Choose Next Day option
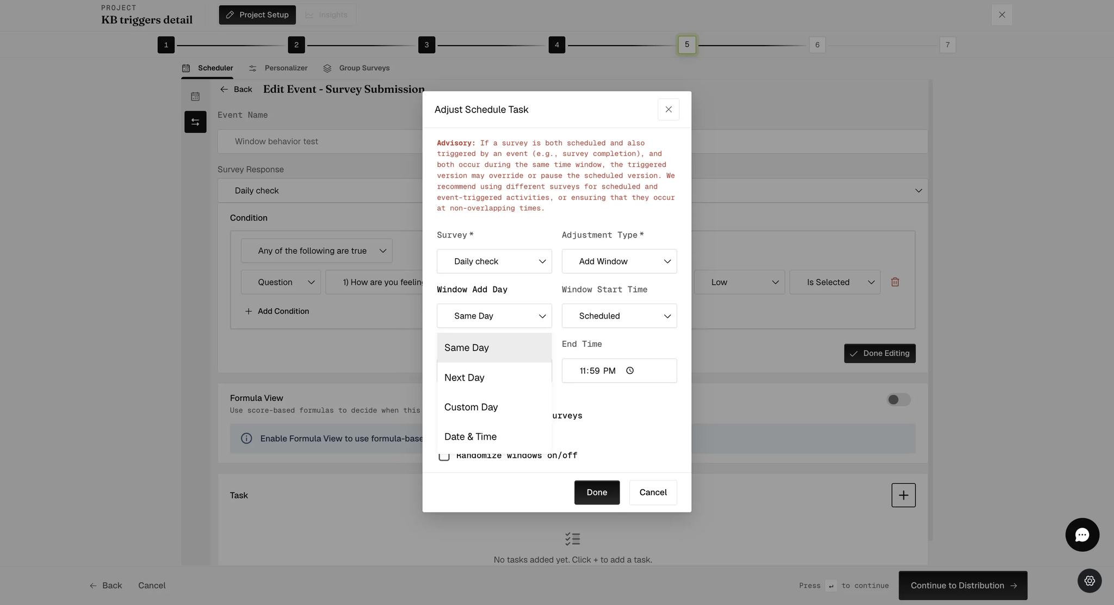 click(x=494, y=378)
